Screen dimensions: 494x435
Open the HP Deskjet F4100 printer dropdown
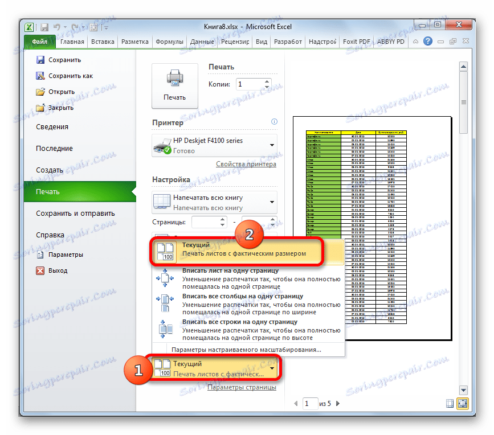(214, 145)
